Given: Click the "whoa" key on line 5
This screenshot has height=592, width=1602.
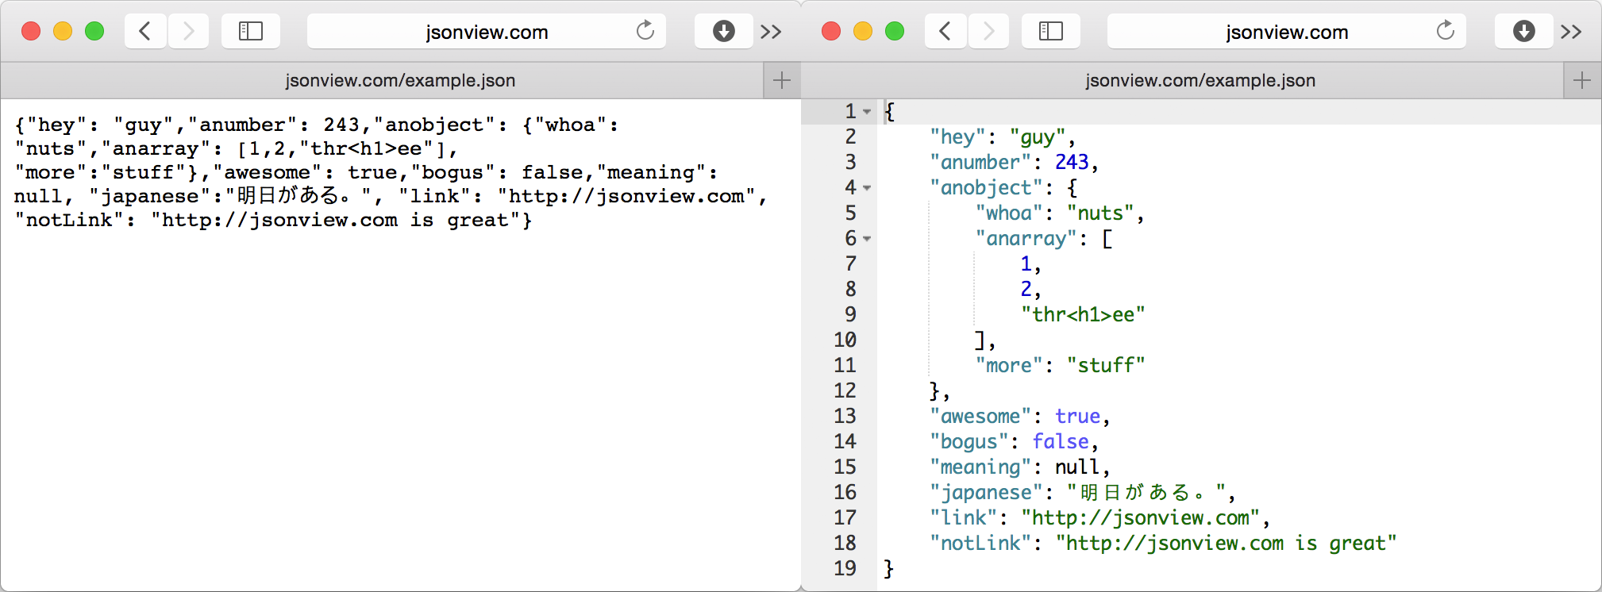Looking at the screenshot, I should tap(1008, 213).
